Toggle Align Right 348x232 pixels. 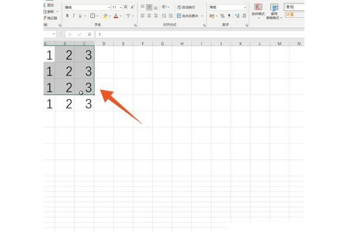156,16
